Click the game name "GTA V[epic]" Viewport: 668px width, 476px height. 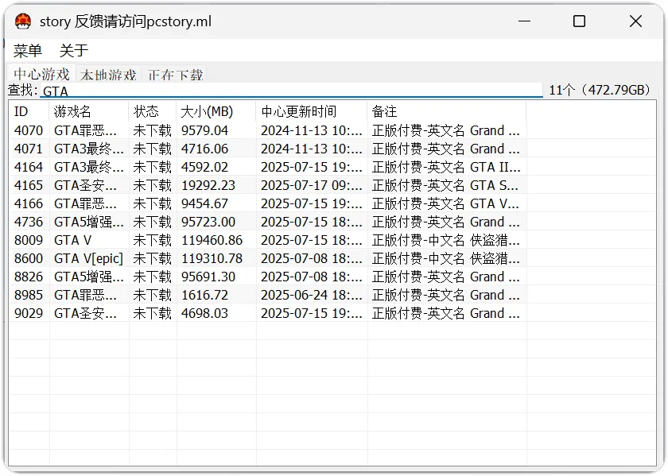pyautogui.click(x=88, y=258)
